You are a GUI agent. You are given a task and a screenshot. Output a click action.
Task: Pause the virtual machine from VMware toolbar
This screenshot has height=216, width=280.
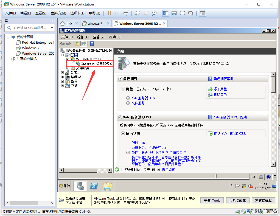click(x=109, y=13)
